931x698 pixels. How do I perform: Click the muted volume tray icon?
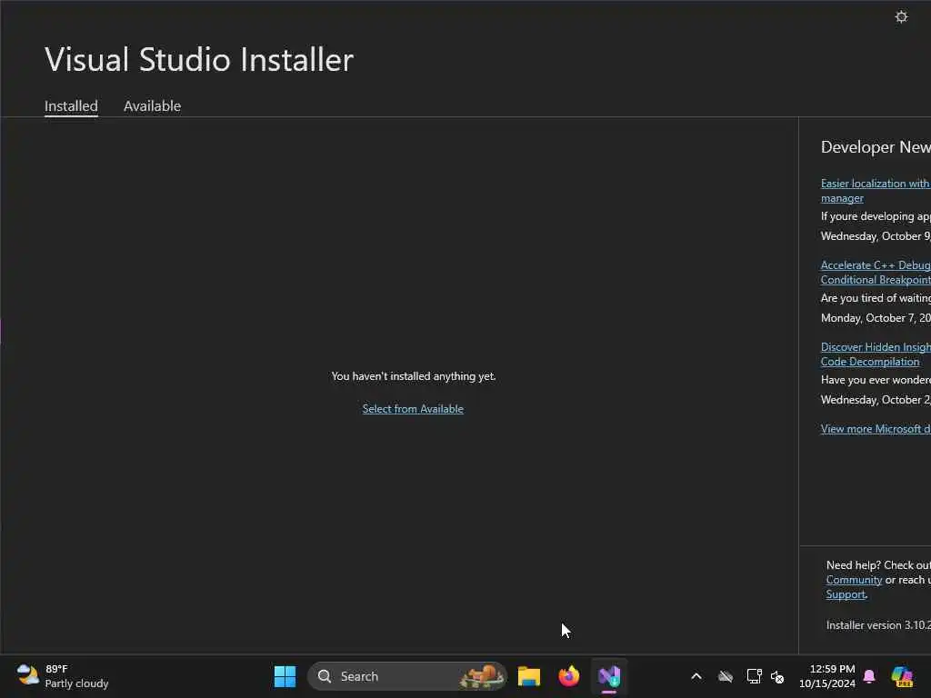click(x=777, y=676)
